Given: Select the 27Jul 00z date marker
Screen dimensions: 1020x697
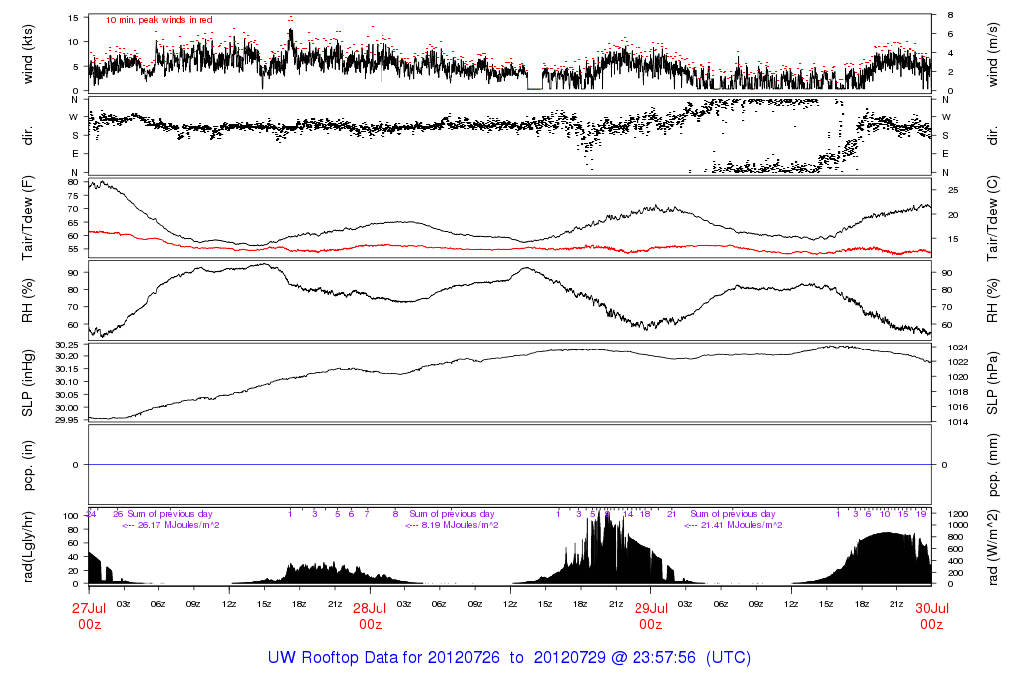Looking at the screenshot, I should (x=90, y=616).
